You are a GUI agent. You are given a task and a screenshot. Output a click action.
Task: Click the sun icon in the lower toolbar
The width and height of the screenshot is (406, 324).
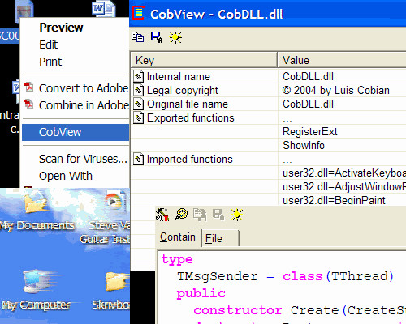click(237, 215)
